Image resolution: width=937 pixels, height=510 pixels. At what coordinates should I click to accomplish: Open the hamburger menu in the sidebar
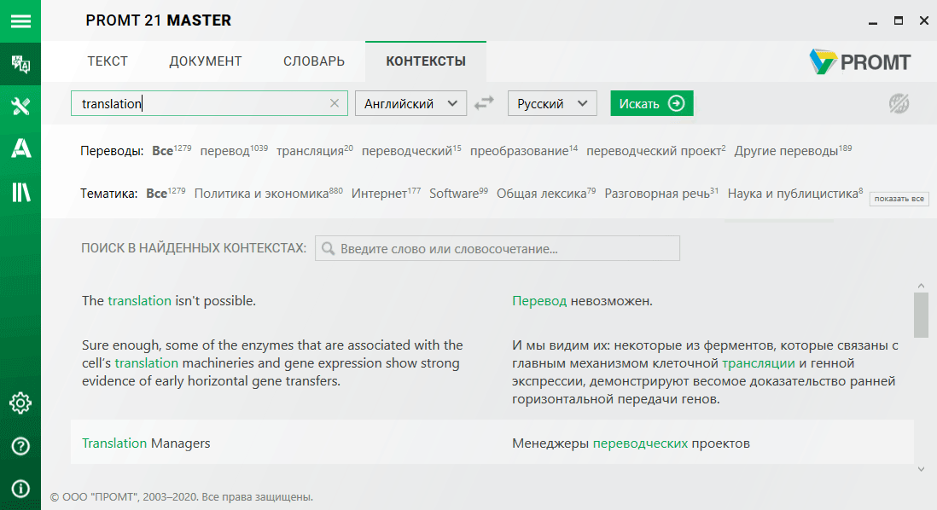click(x=20, y=21)
